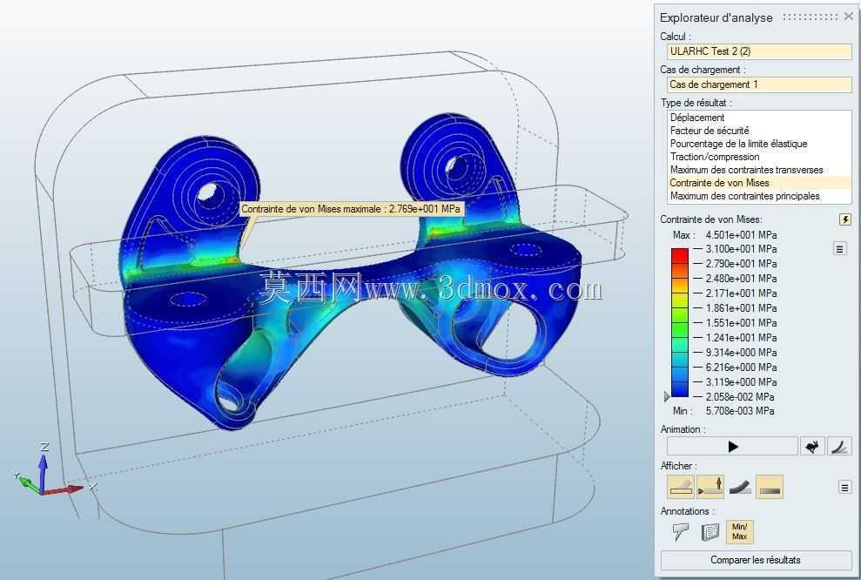This screenshot has height=580, width=861.
Task: Click the Min value 5.708e-003 MPa
Action: (x=740, y=411)
